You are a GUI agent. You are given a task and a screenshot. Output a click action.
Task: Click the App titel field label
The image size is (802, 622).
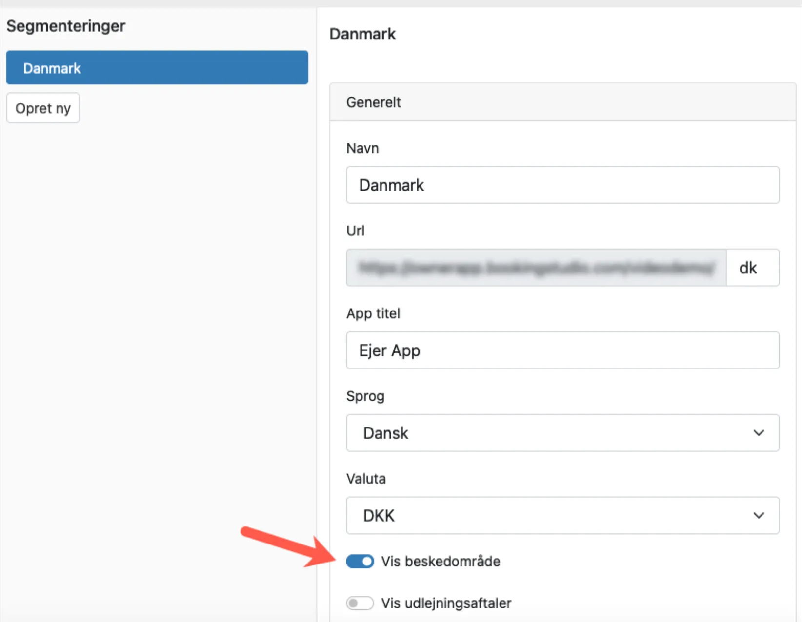click(373, 313)
